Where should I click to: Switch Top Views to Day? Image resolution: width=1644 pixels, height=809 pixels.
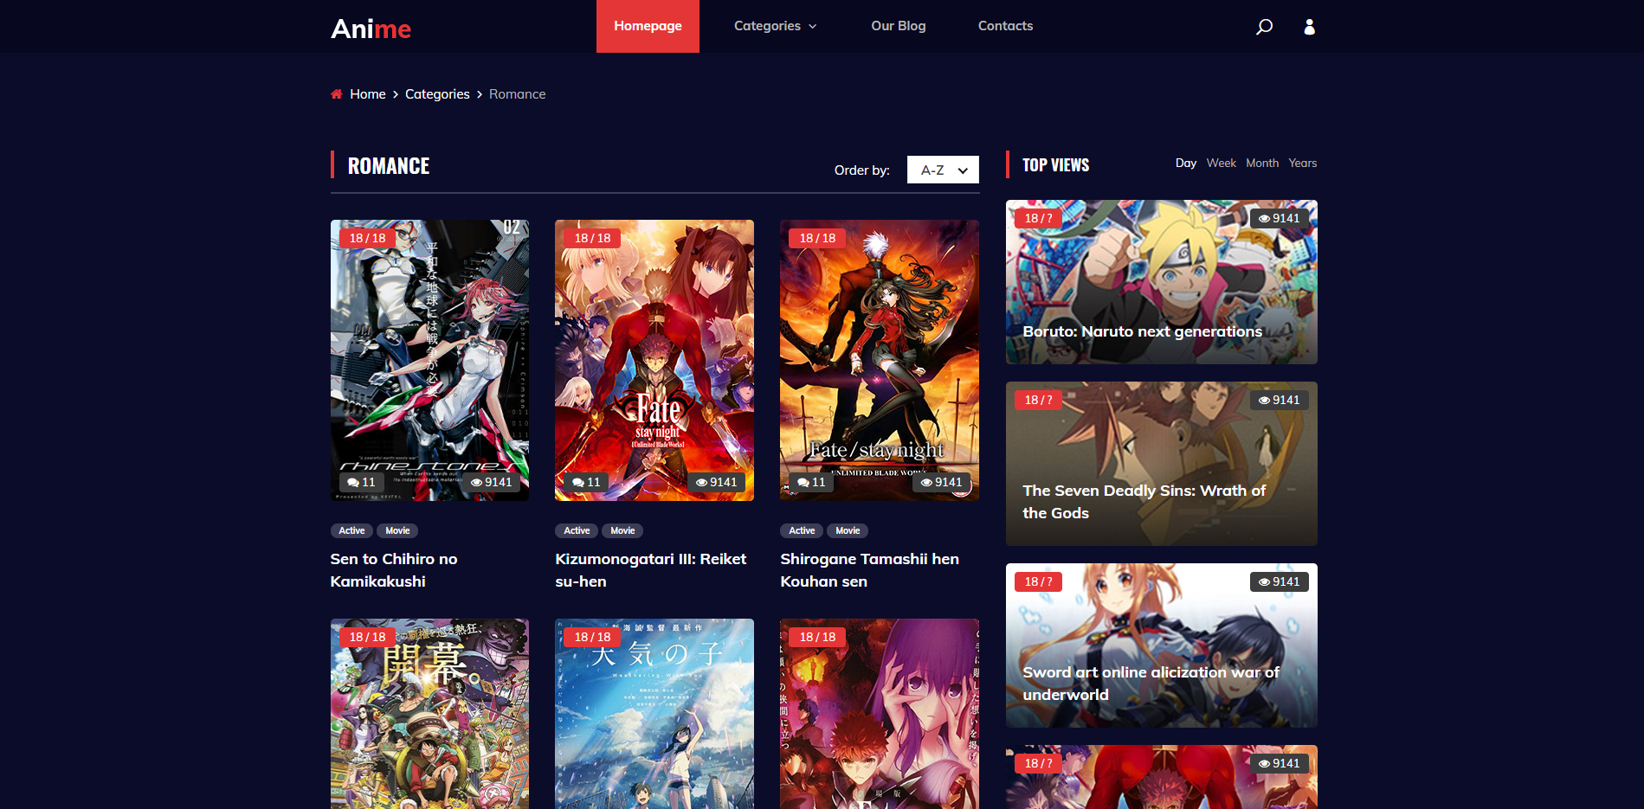pos(1185,163)
